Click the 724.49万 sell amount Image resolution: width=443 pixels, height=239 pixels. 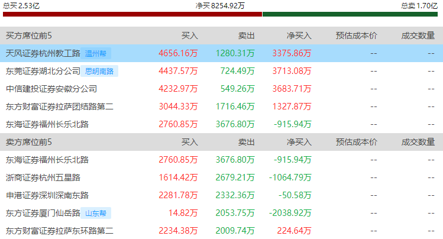(237, 71)
